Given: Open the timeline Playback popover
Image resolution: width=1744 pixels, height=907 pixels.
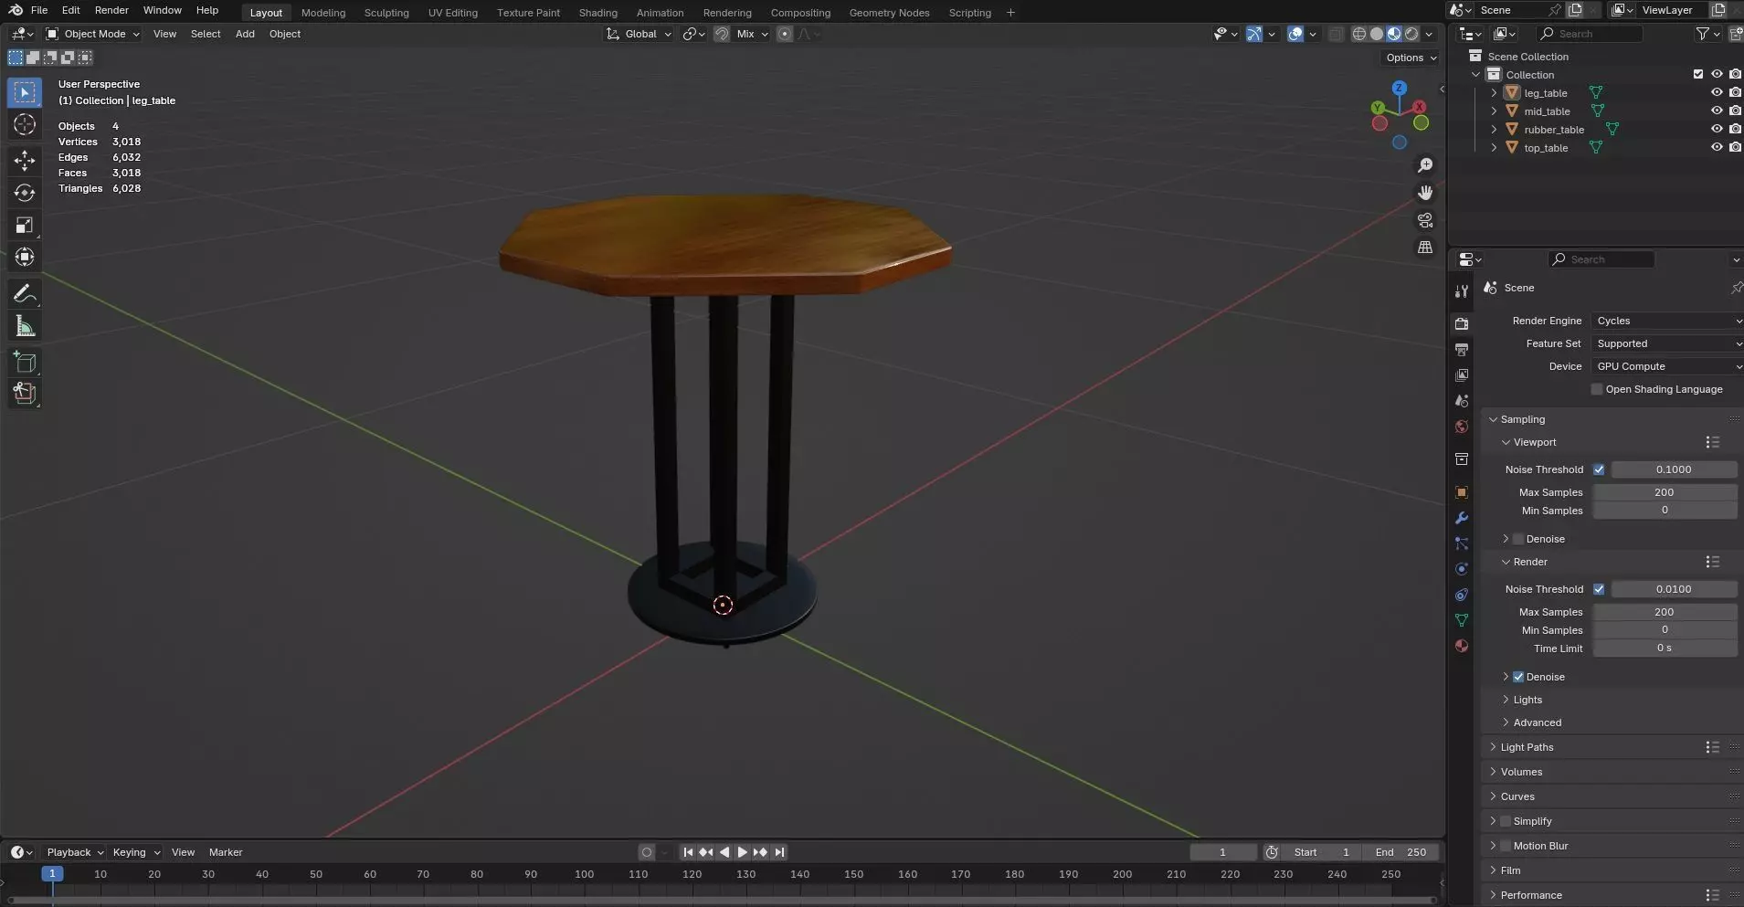Looking at the screenshot, I should click(x=75, y=852).
